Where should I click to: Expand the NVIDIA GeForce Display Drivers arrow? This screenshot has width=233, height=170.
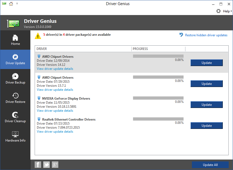39,99
